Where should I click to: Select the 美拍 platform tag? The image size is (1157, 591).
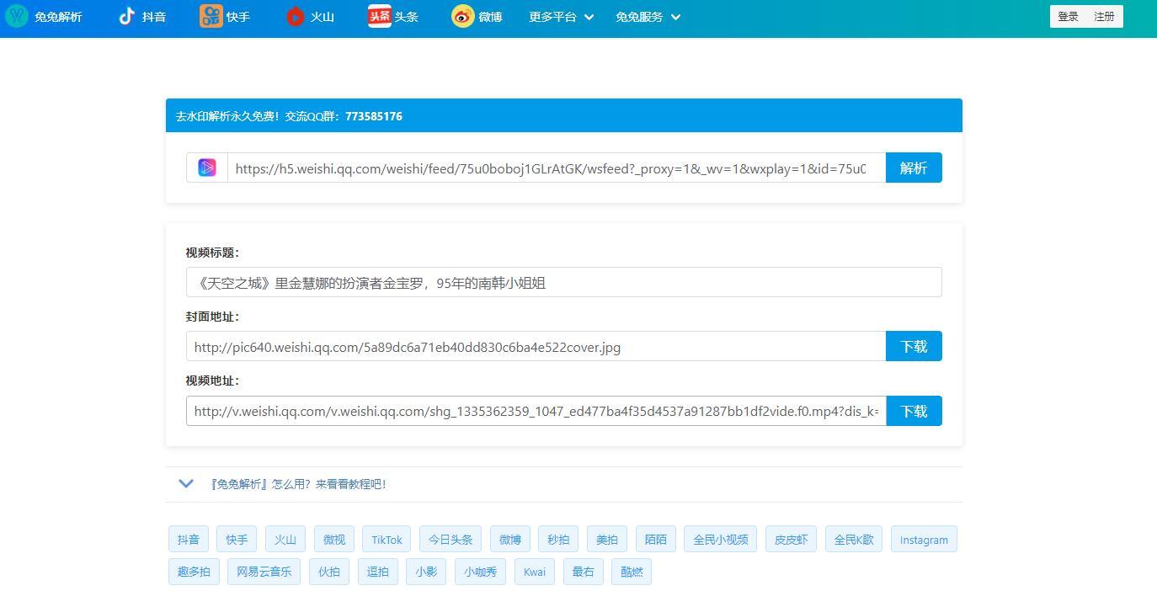[x=607, y=540]
